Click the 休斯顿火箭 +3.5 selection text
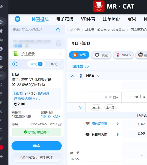This screenshot has width=147, height=165. click(x=27, y=98)
